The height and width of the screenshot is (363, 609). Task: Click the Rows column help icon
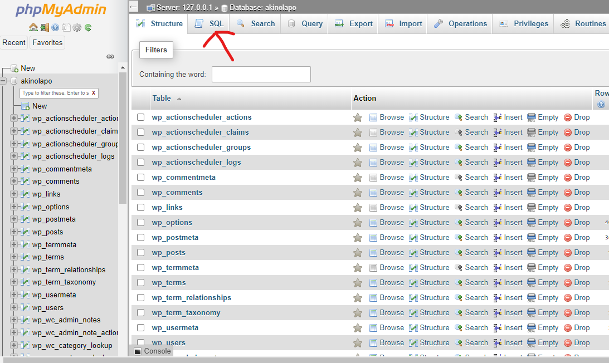[601, 104]
